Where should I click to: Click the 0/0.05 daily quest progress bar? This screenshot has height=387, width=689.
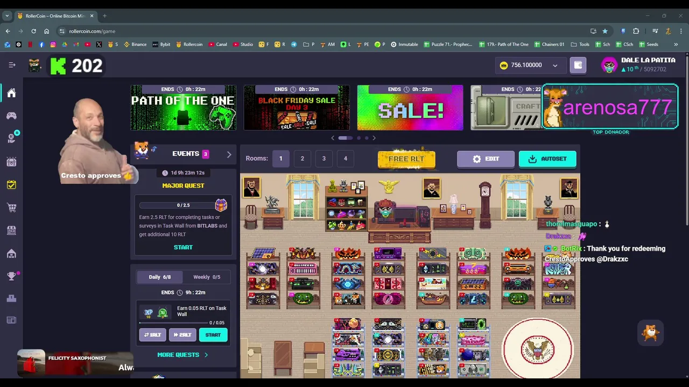point(174,322)
